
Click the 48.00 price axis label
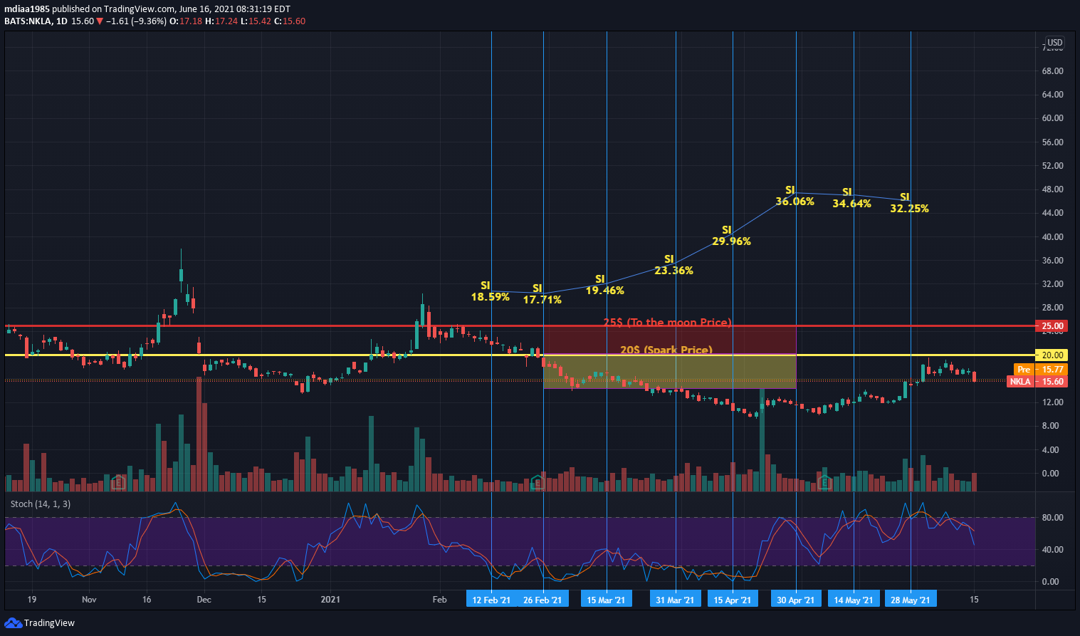pos(1052,189)
